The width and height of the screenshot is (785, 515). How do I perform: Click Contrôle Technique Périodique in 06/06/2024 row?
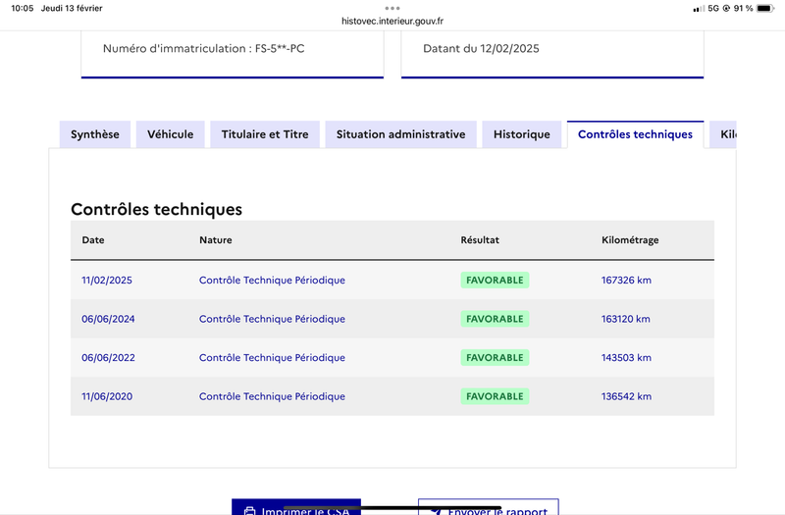[x=272, y=319]
